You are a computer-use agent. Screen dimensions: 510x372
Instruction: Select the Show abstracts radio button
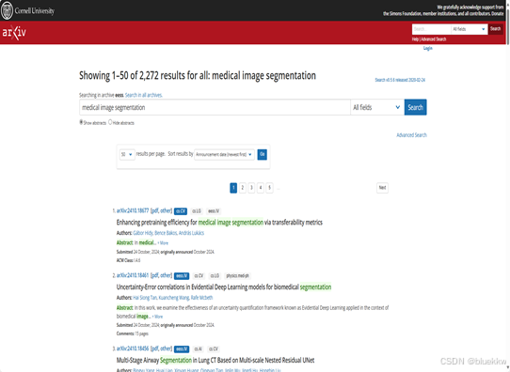81,122
